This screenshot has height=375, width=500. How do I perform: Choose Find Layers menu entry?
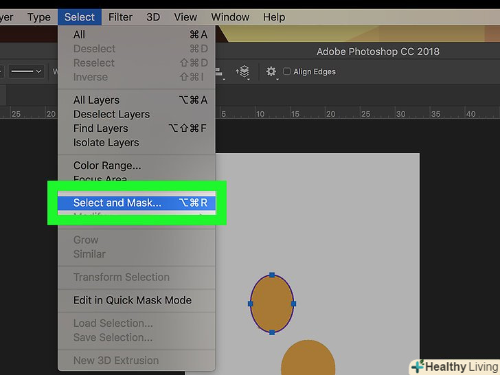(x=137, y=128)
